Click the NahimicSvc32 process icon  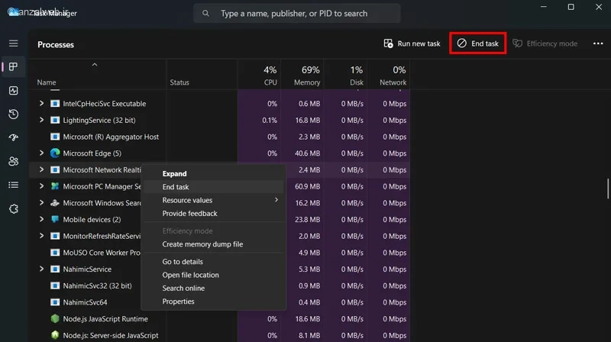pos(55,286)
